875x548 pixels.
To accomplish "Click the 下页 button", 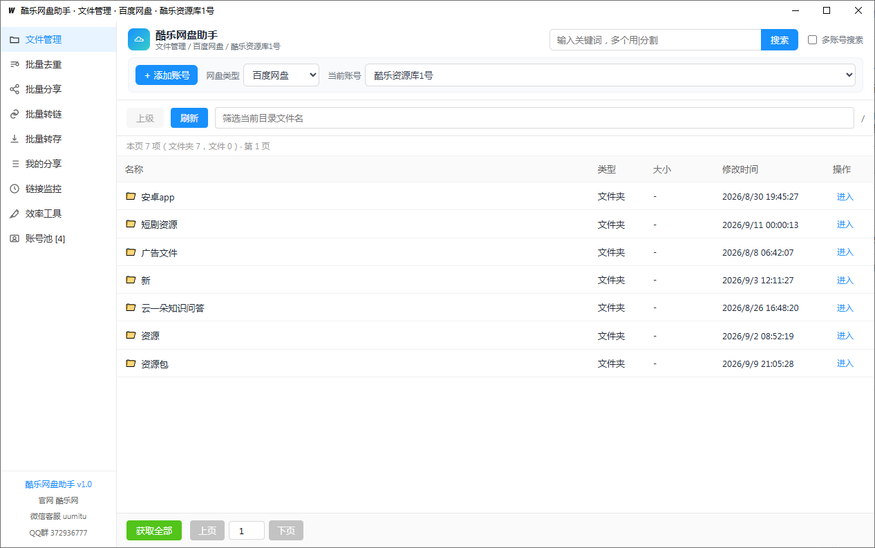I will click(x=286, y=531).
